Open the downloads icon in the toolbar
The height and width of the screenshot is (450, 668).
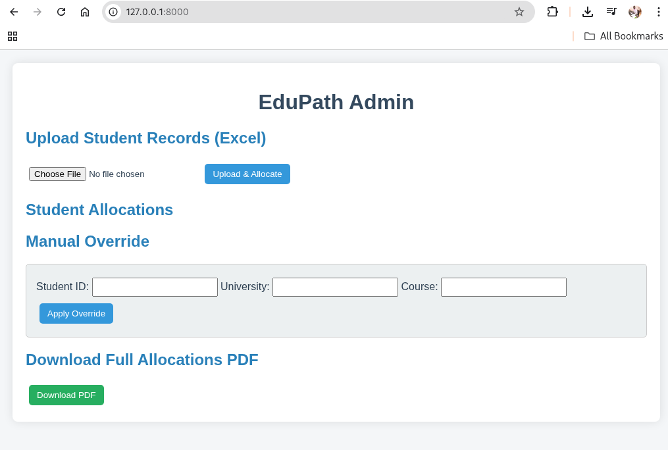(x=587, y=11)
